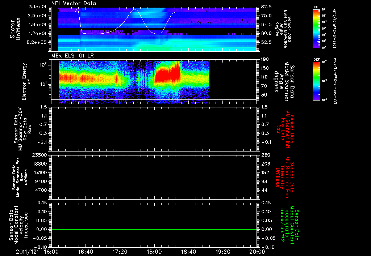Viewport: 371px width, 256px height.
Task: Click the 1.2e+01 sector tick label
Action: (38, 34)
